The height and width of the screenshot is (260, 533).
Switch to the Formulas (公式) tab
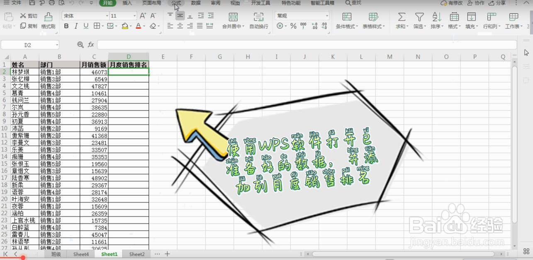click(176, 3)
